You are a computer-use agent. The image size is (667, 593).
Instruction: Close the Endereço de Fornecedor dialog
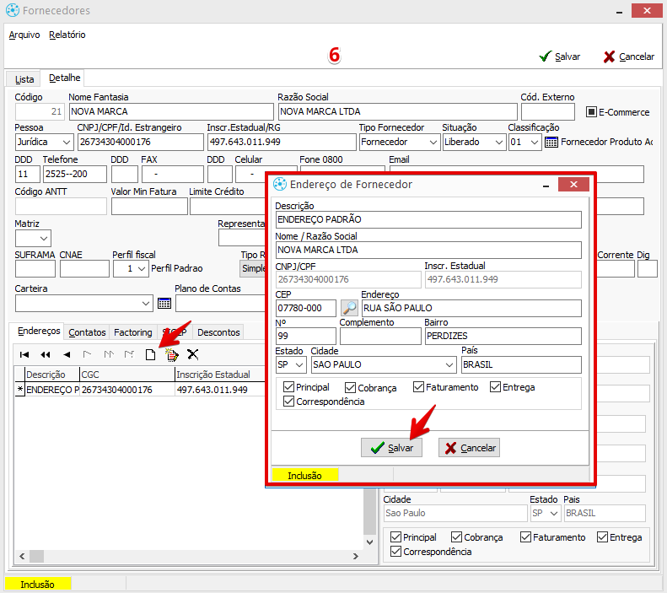[573, 185]
